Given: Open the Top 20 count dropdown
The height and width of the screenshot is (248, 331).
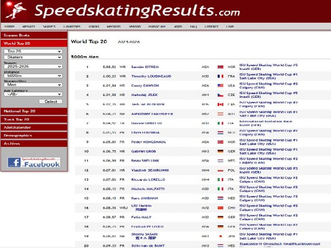Looking at the screenshot, I should click(x=33, y=51).
